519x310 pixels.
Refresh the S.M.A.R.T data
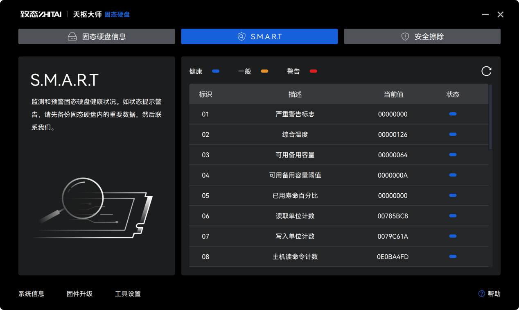486,71
